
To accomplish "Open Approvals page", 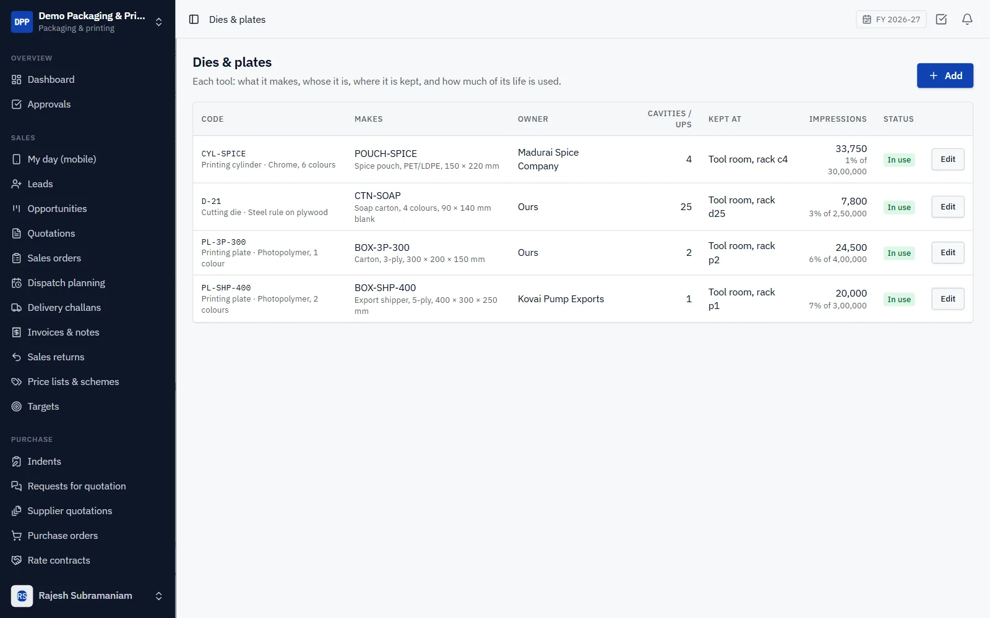I will point(49,104).
